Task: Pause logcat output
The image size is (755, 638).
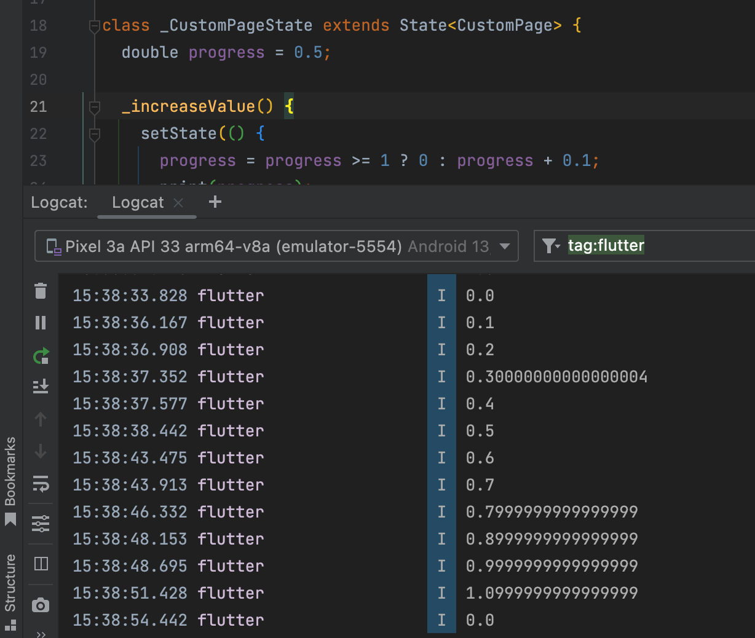Action: 41,323
